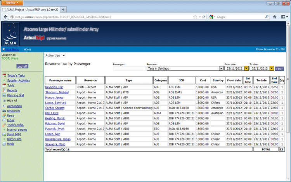
Task: Open the Active trips dropdown
Action: 55,56
